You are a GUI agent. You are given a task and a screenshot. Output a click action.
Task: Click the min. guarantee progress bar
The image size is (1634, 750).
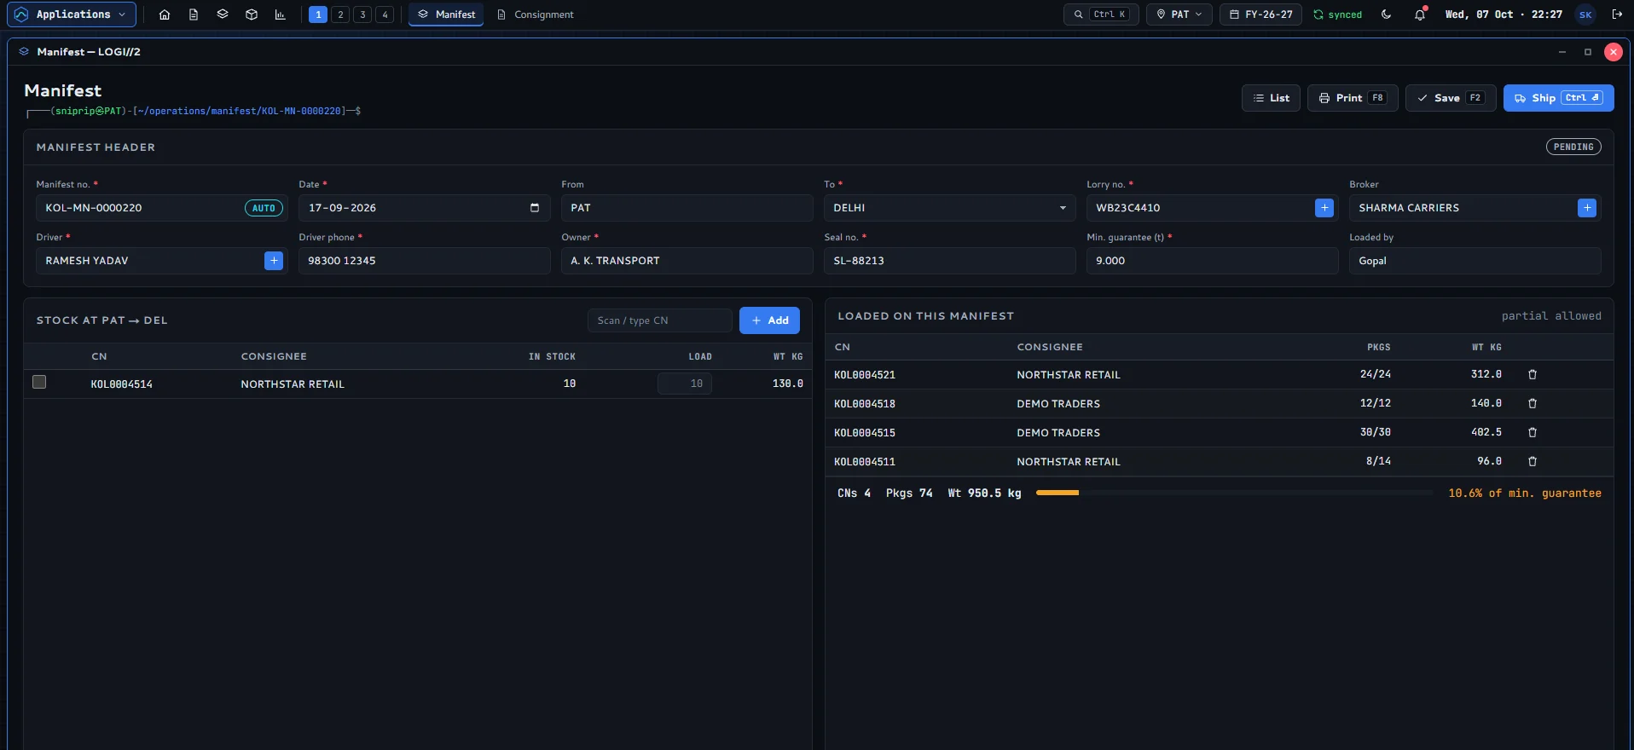pos(1234,493)
